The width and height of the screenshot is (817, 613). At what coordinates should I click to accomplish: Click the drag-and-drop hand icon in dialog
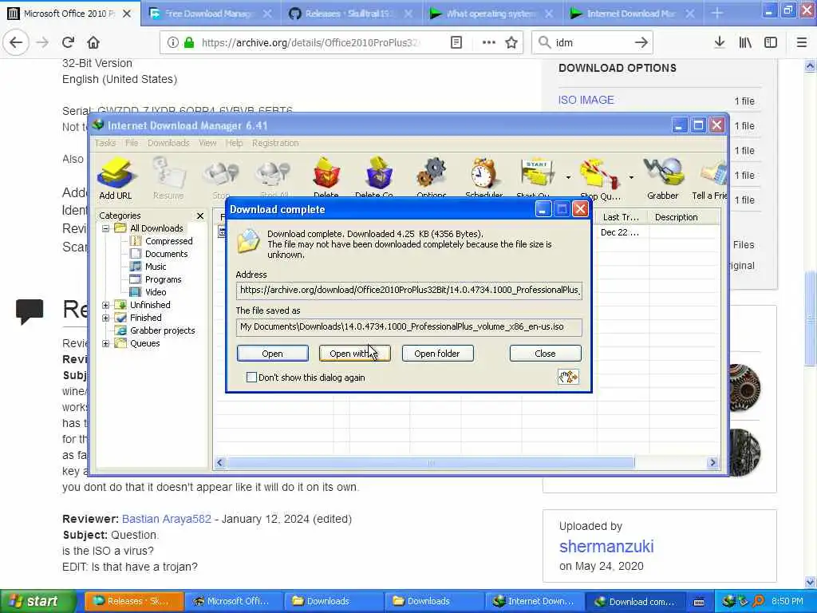(568, 377)
